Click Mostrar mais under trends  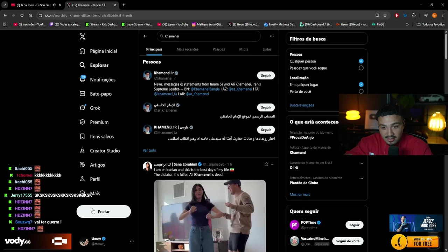pos(300,195)
